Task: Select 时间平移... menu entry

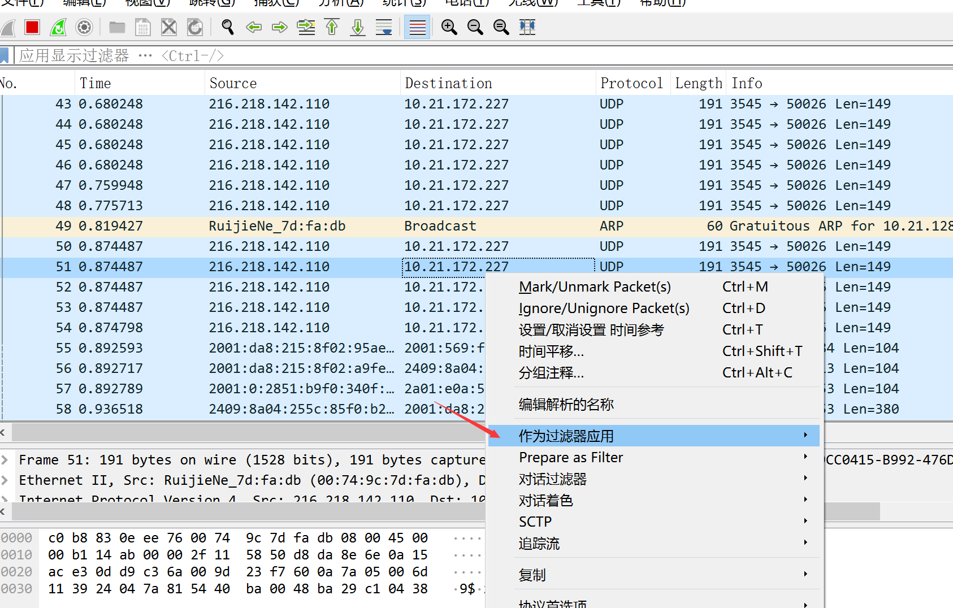Action: (x=654, y=351)
